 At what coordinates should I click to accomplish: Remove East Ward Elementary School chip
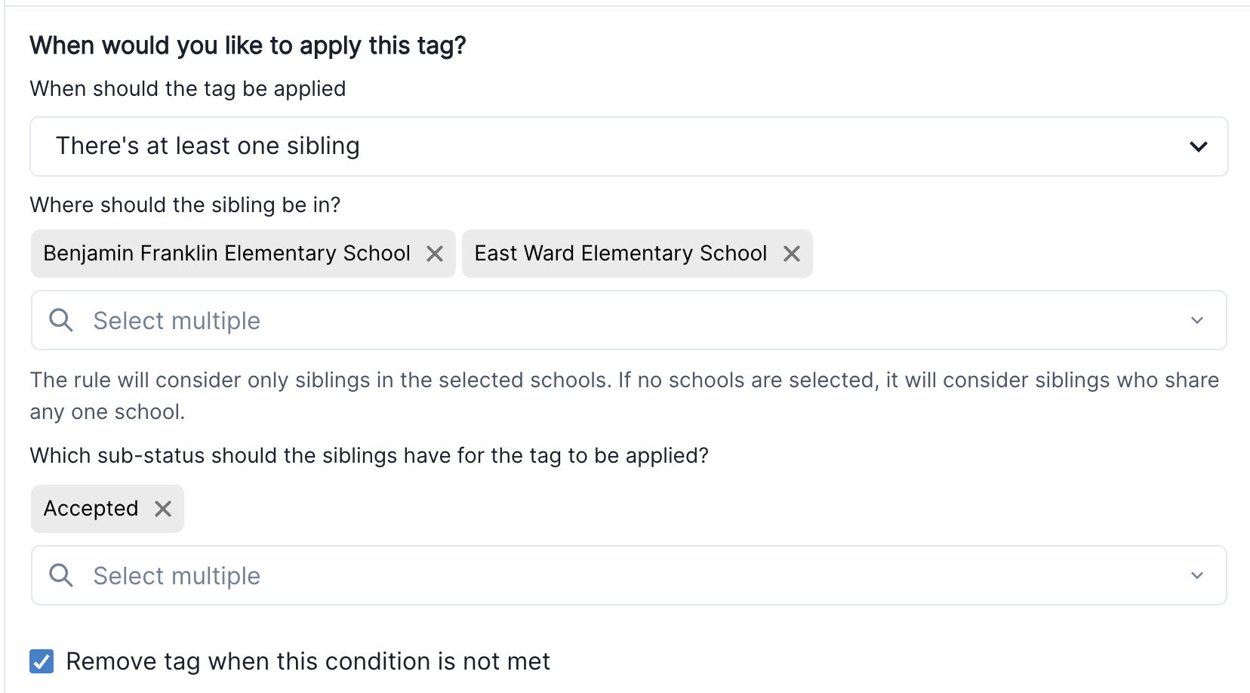(x=791, y=254)
